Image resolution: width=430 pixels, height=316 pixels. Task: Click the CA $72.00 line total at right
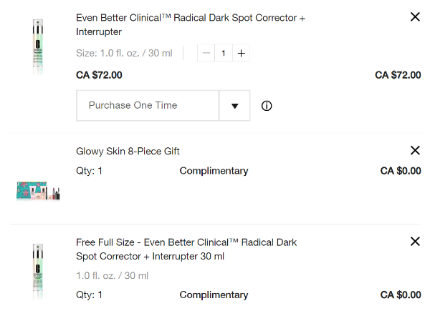(x=398, y=75)
